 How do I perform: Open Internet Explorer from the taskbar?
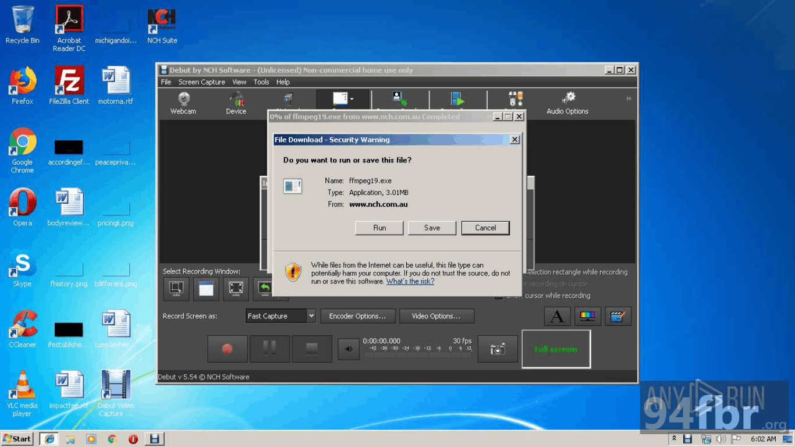coord(49,439)
